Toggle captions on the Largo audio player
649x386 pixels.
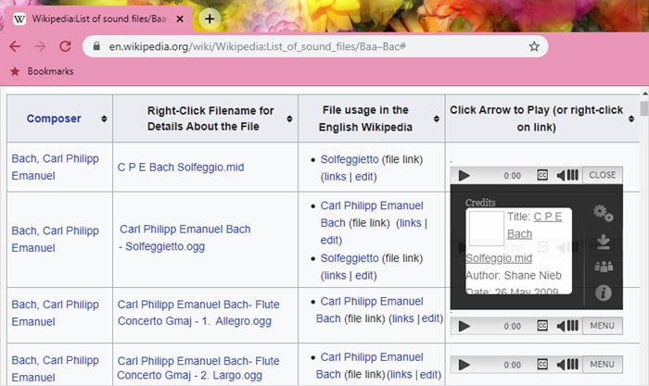[x=542, y=365]
